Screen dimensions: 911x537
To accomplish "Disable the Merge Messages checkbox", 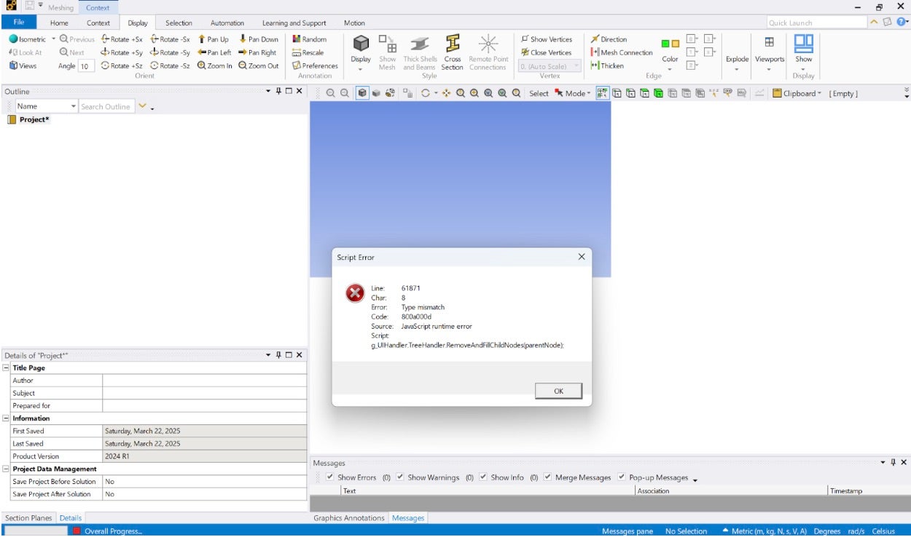I will [x=547, y=477].
